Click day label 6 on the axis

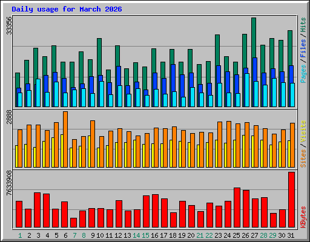65,235
